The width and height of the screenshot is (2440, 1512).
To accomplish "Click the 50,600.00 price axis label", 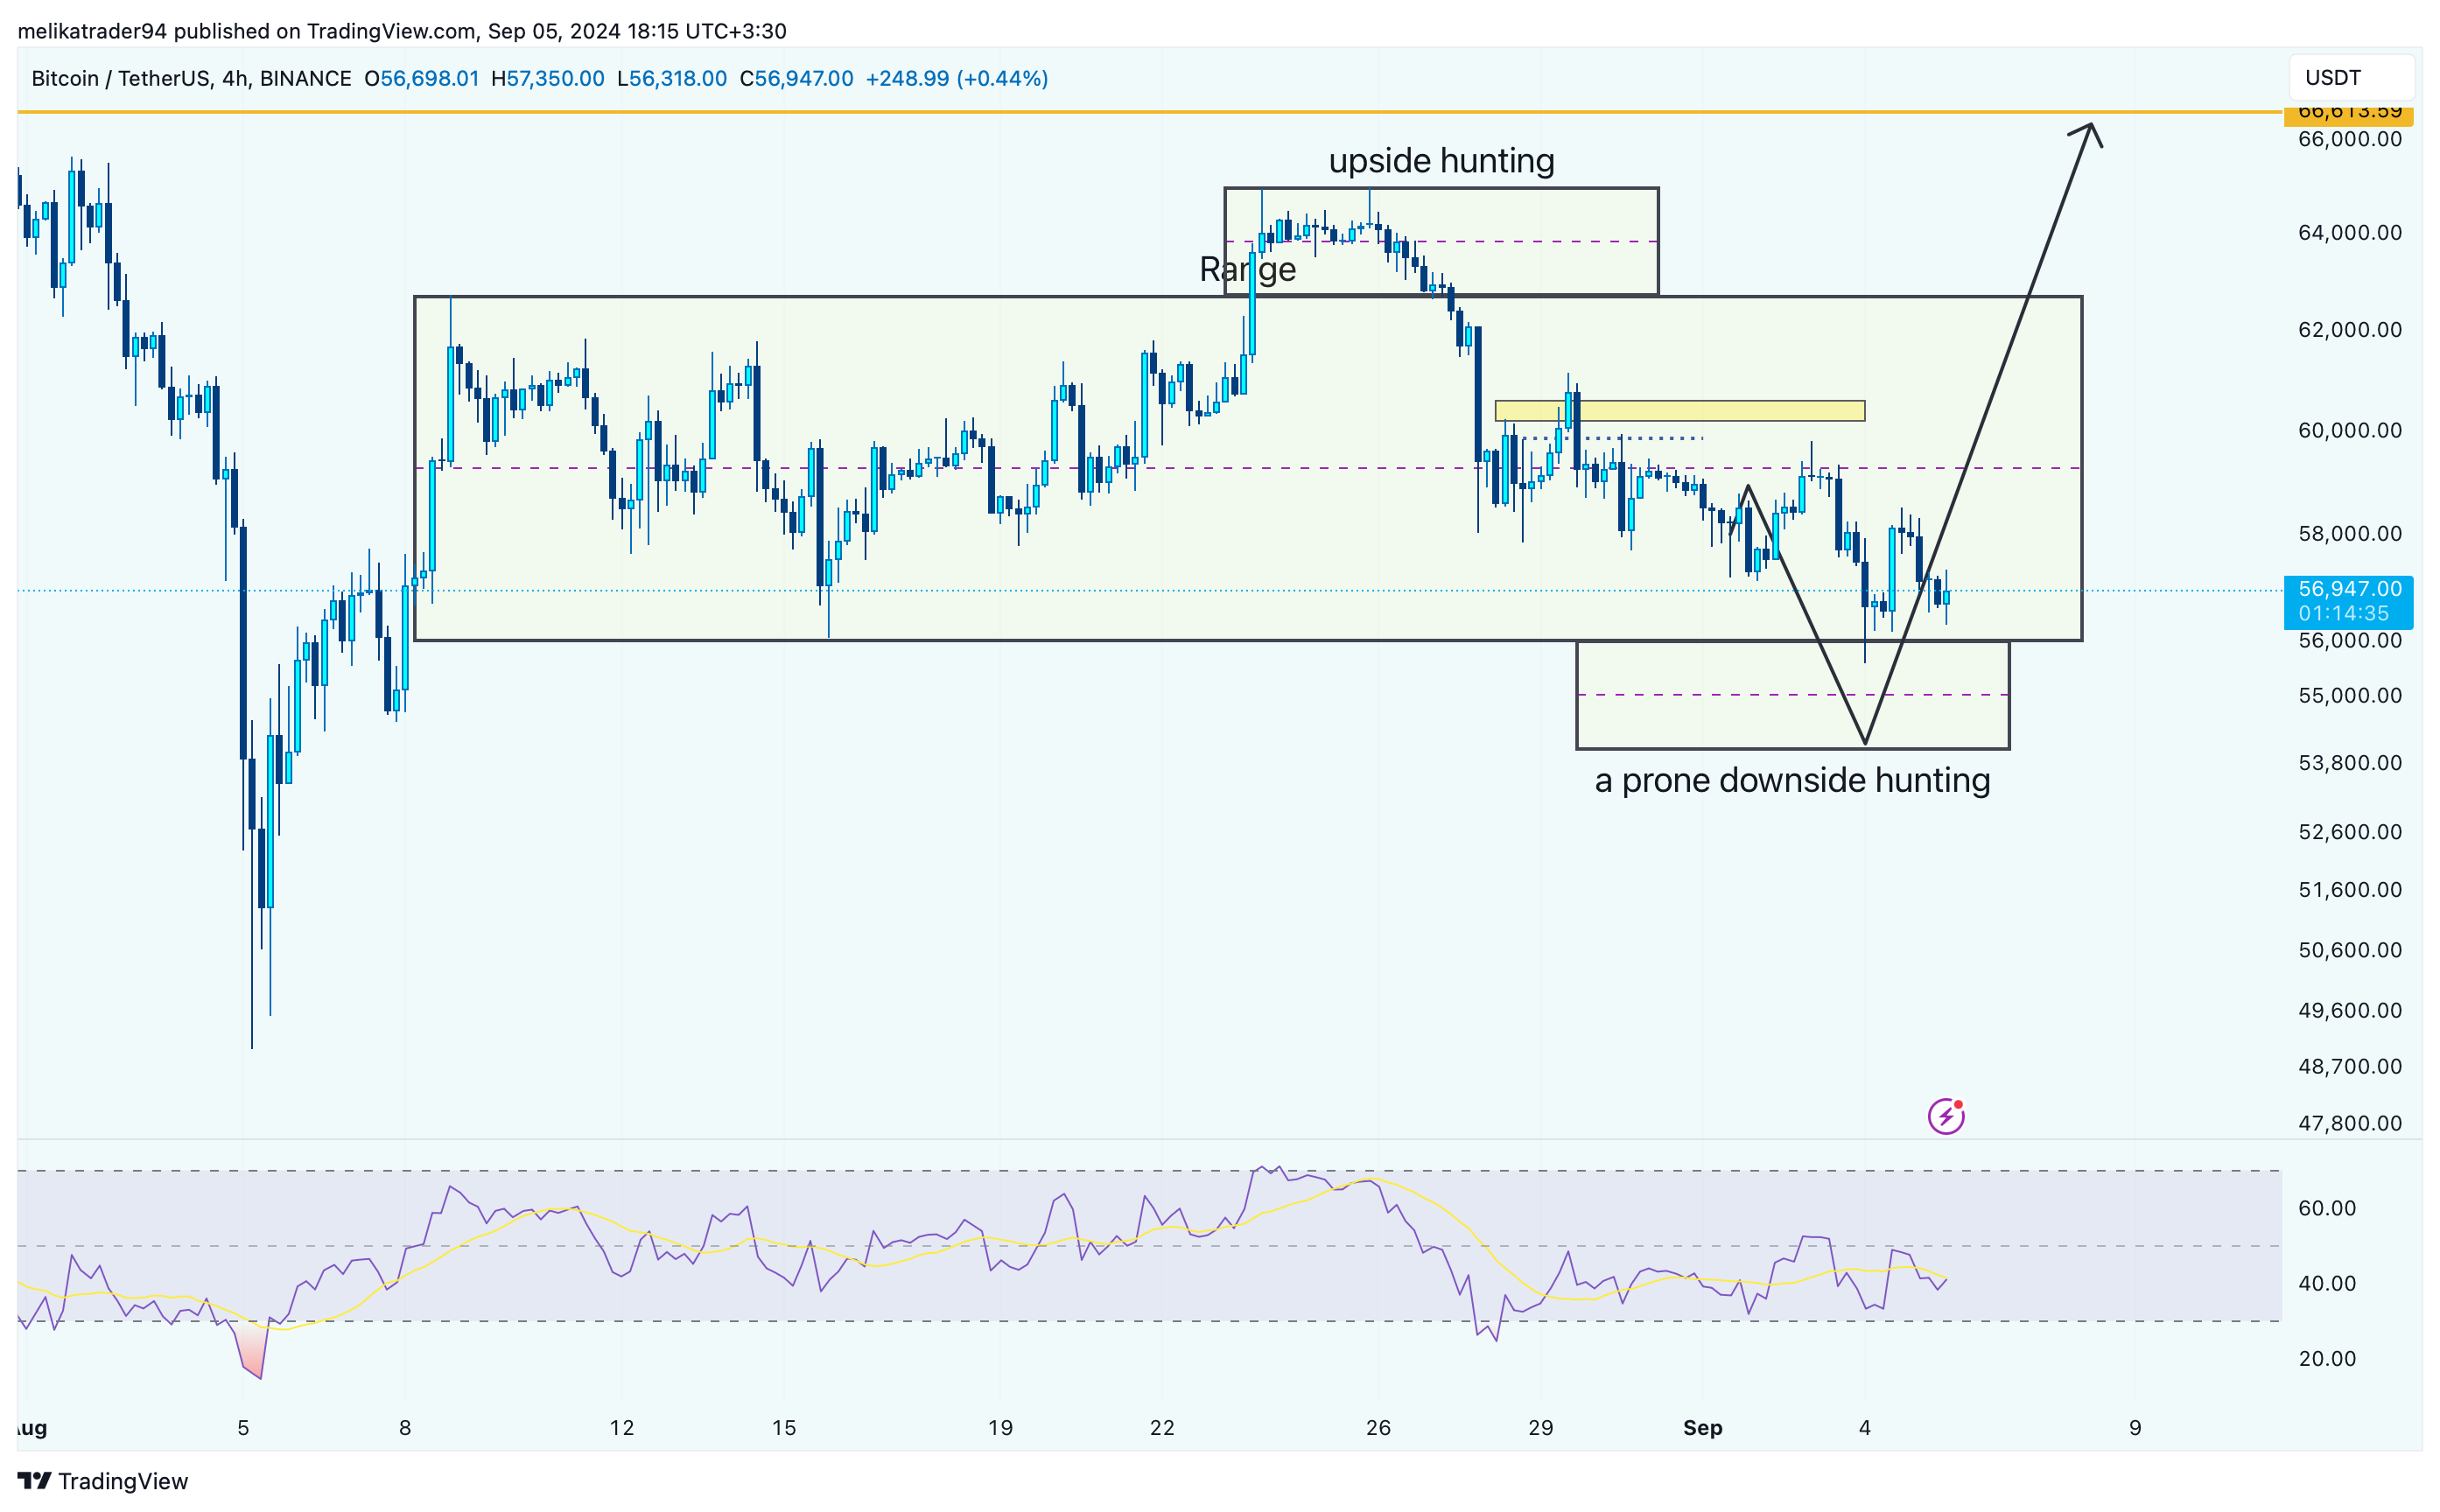I will point(2349,949).
